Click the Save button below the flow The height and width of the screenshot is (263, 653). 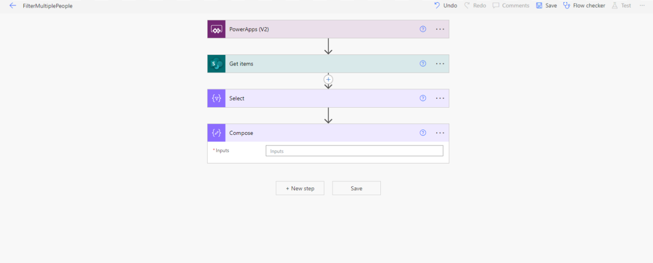pos(356,189)
